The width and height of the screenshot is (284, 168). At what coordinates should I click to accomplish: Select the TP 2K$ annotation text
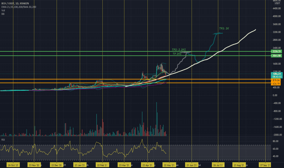(x=177, y=54)
